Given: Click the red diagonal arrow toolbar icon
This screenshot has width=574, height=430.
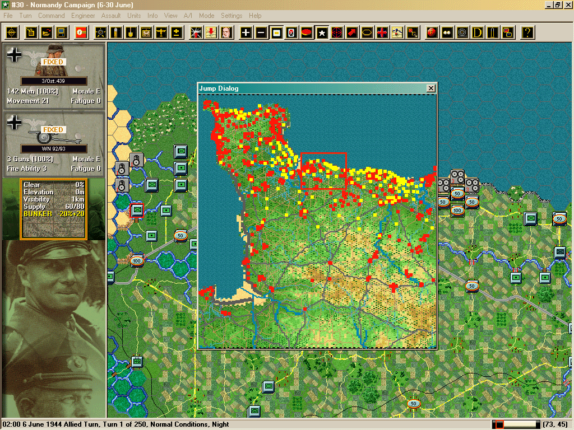Looking at the screenshot, I should click(x=352, y=32).
